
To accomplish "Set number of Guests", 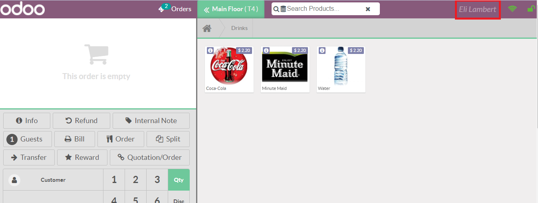I will click(x=27, y=139).
